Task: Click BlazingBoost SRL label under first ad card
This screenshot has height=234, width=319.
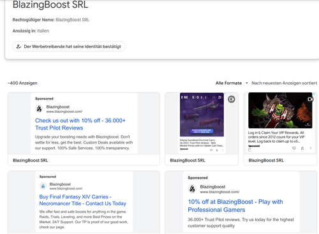Action: [x=30, y=161]
